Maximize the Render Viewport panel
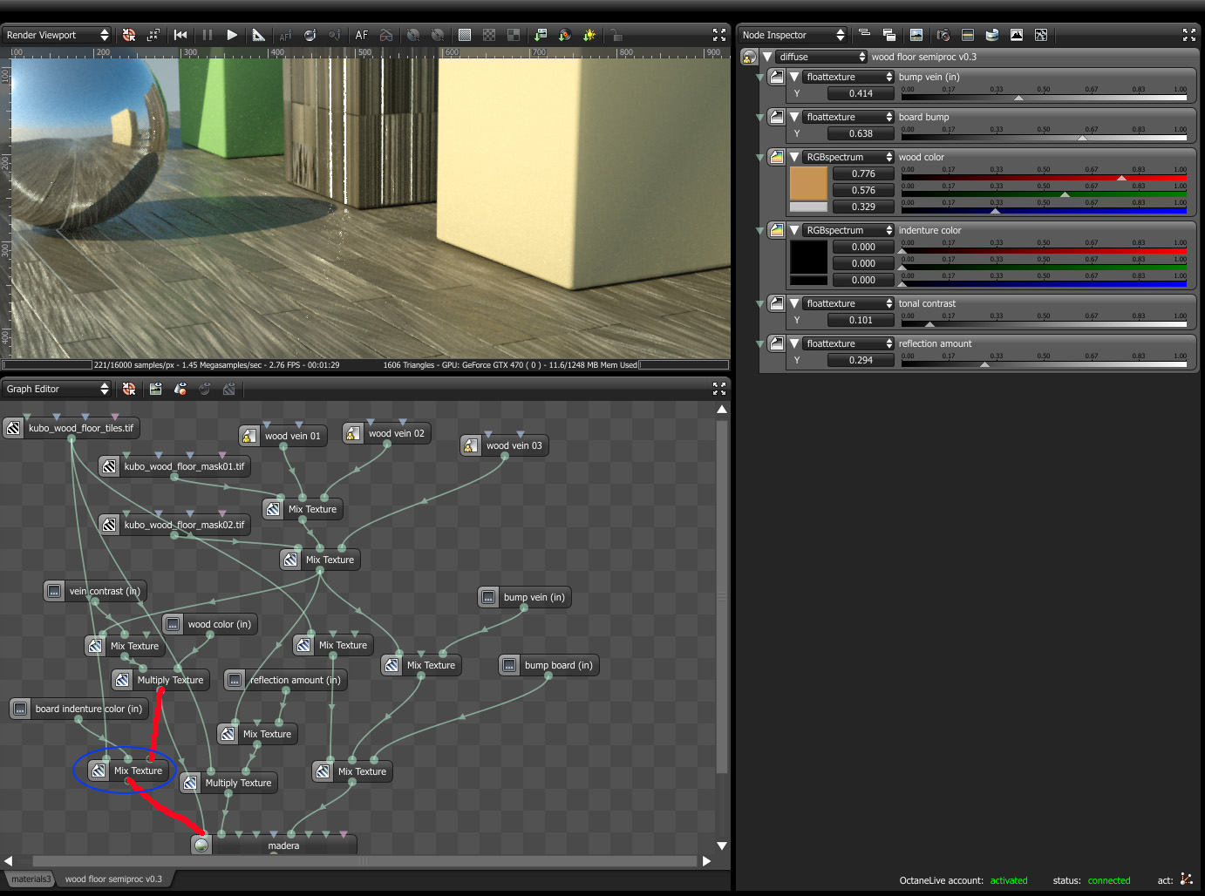 (x=719, y=35)
